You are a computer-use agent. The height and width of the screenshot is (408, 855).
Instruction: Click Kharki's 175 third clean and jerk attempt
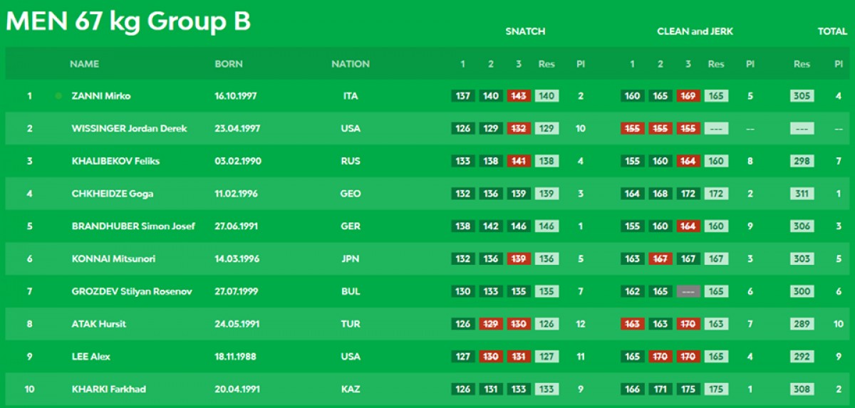pos(688,389)
